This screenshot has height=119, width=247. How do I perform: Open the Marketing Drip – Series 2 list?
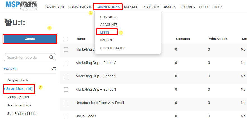click(96, 76)
